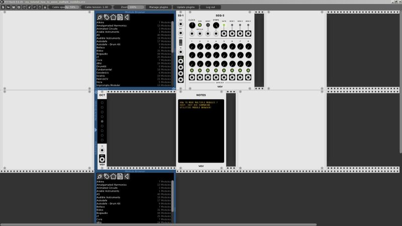Screen dimensions: 402x226
Task: Click tag filter icon in upper Module Browser
Action: tap(107, 17)
